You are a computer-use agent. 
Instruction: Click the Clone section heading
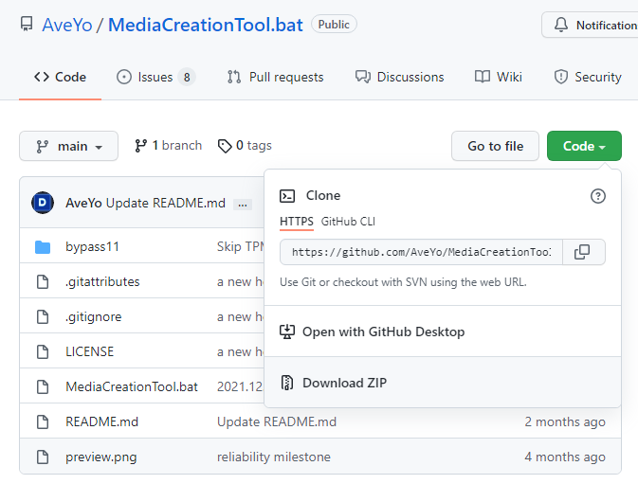pos(323,195)
